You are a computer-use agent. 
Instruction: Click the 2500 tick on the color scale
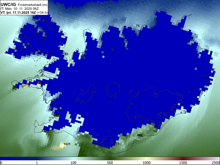tap(216, 163)
